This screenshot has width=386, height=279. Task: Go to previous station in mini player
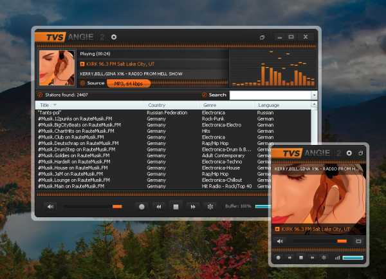289,258
